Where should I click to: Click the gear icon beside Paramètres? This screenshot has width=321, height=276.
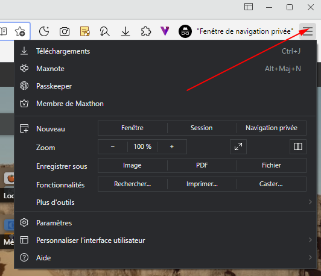coord(24,222)
